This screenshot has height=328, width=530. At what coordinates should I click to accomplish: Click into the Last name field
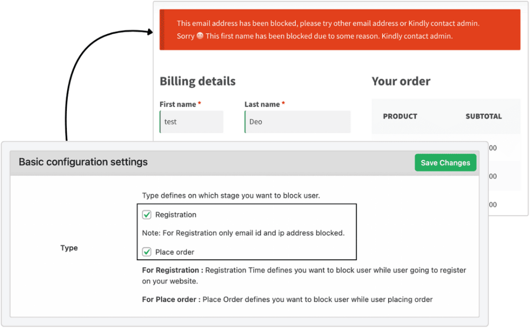tap(298, 122)
